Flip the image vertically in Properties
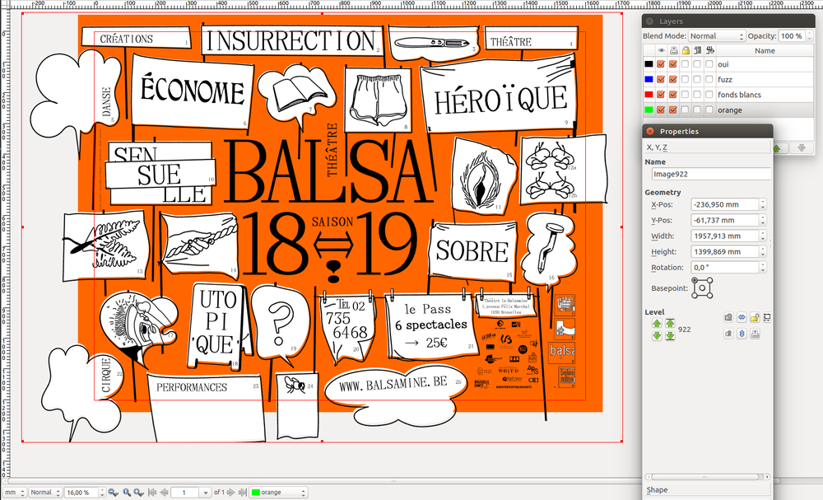 point(741,333)
